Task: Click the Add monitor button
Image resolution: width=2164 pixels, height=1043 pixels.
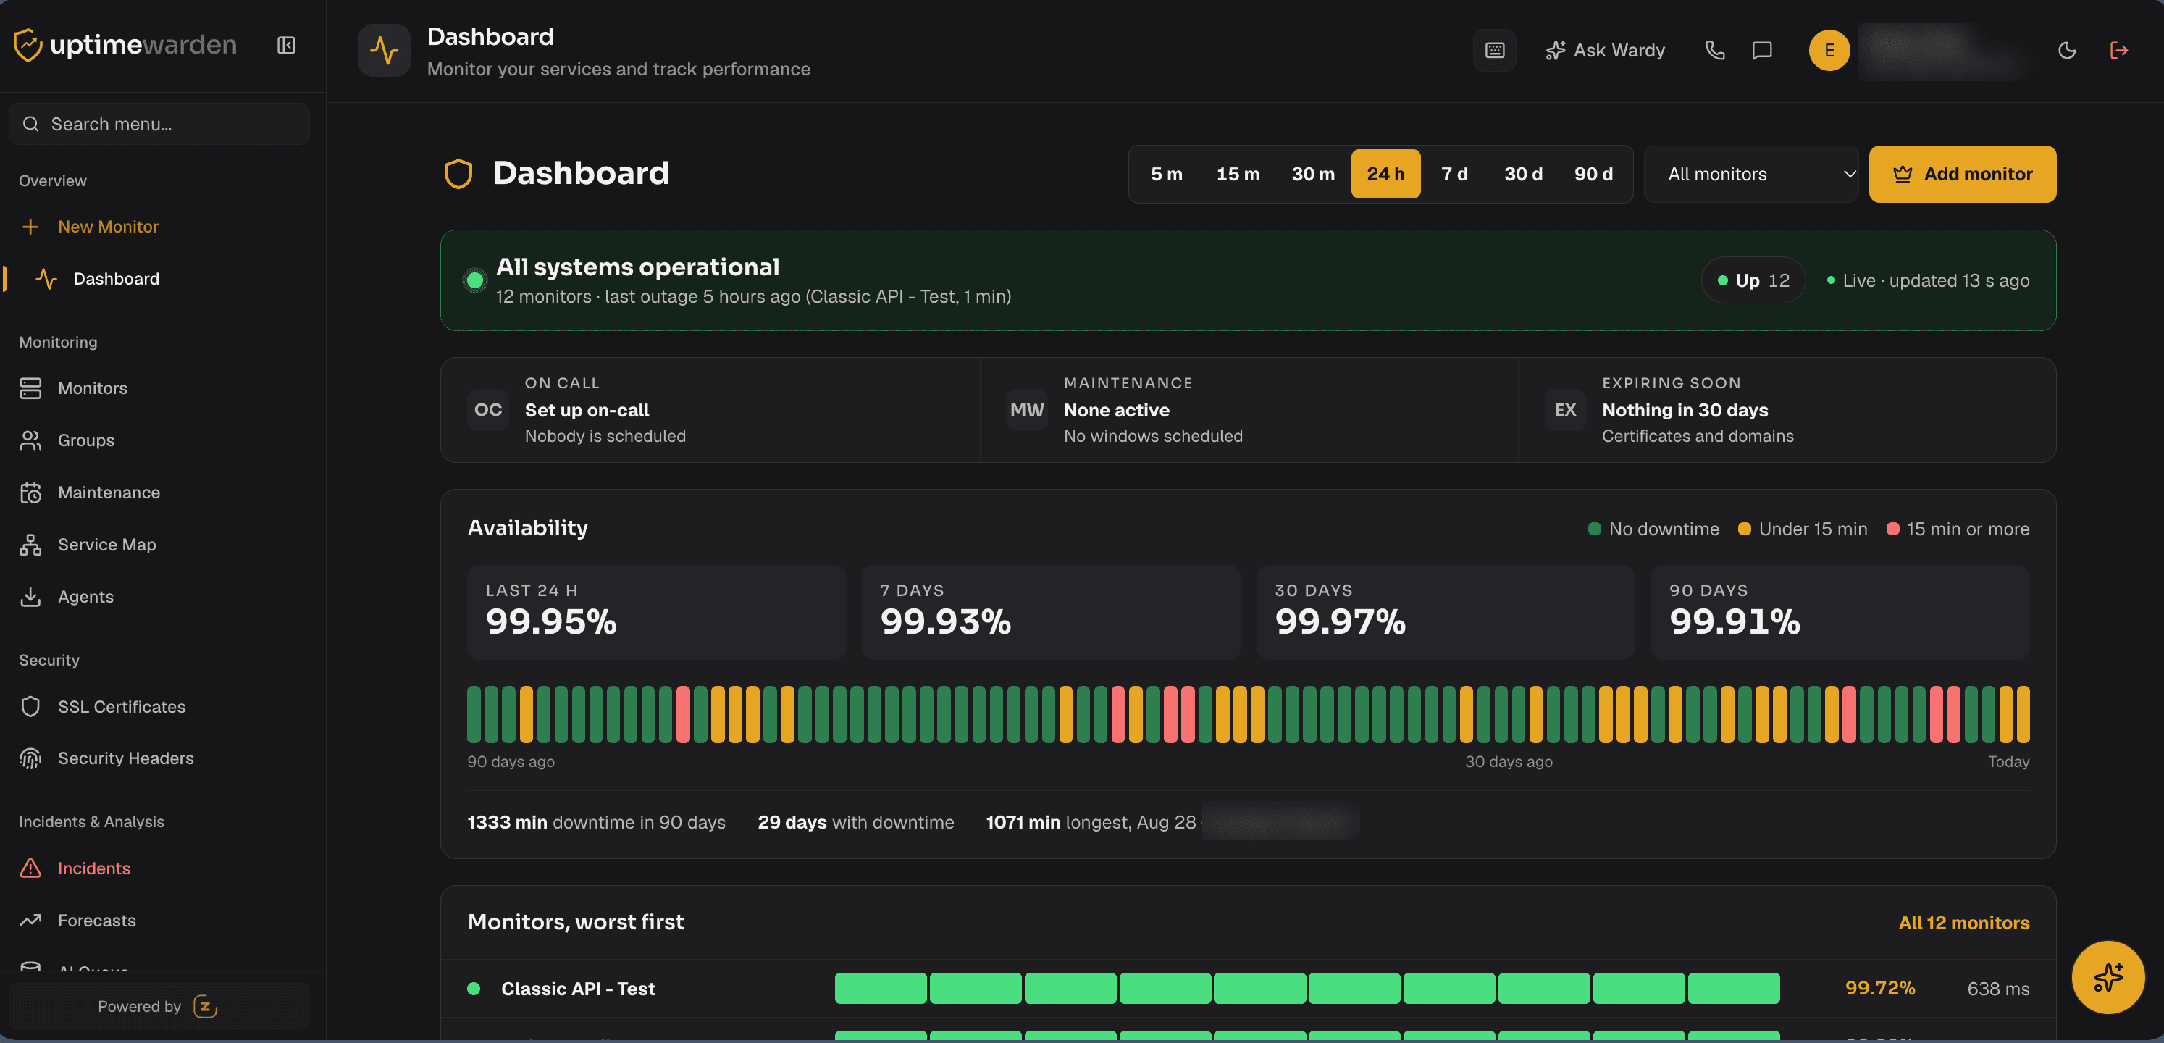Action: tap(1961, 174)
